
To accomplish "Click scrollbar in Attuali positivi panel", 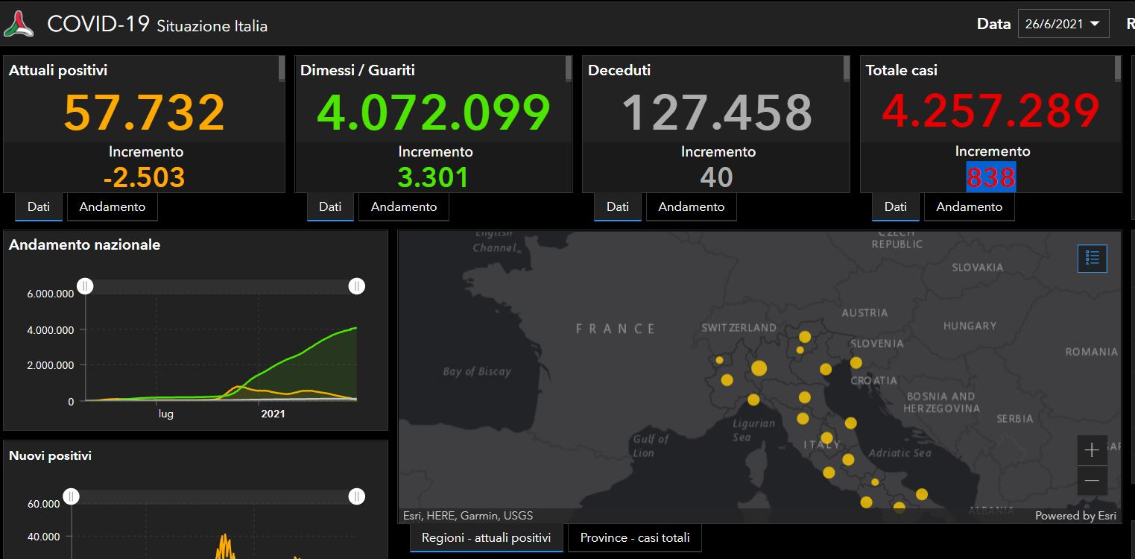I will (x=281, y=69).
